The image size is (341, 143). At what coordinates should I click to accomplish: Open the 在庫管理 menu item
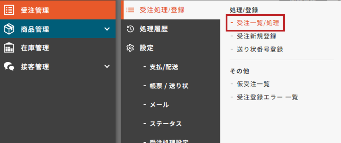(x=58, y=48)
